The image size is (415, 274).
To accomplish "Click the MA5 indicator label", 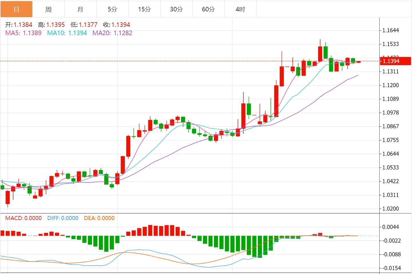I will click(x=23, y=33).
